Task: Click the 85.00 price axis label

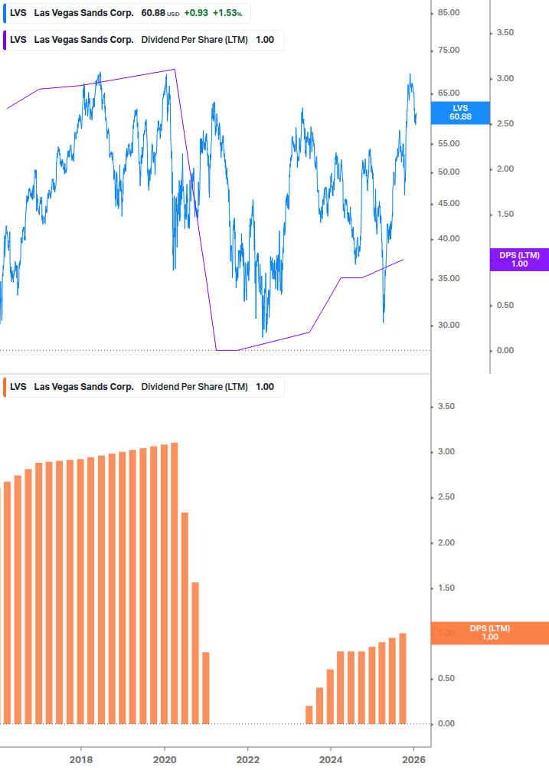Action: coord(449,13)
